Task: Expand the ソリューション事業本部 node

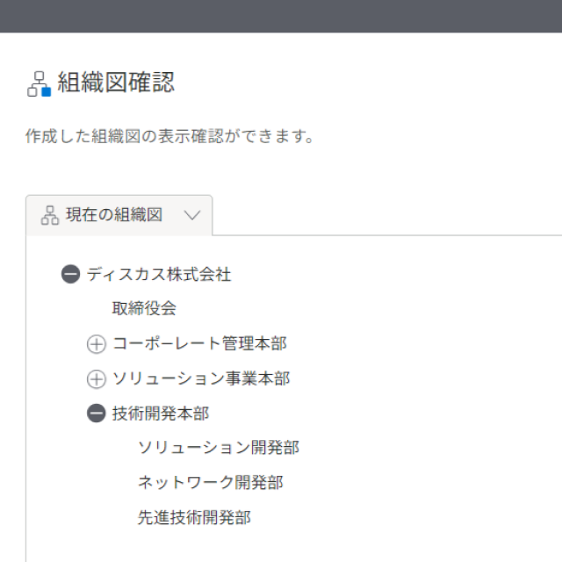Action: (x=97, y=378)
